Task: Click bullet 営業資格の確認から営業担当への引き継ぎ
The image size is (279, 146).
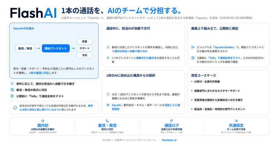Action: point(218,100)
